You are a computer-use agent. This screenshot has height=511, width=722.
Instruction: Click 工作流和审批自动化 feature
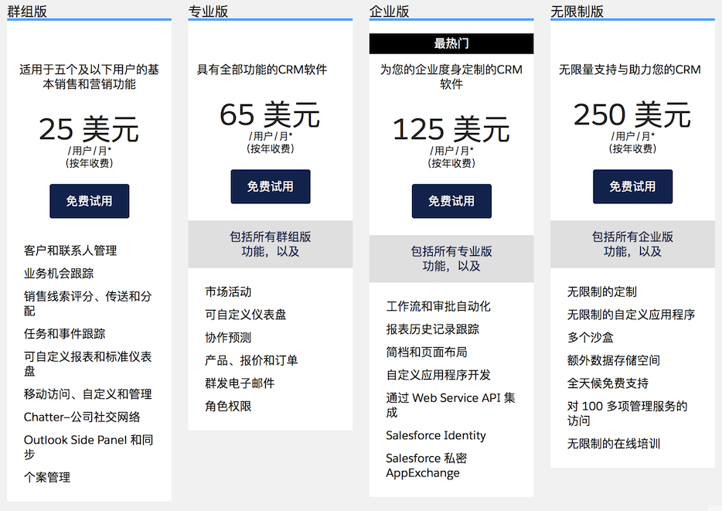tap(438, 306)
